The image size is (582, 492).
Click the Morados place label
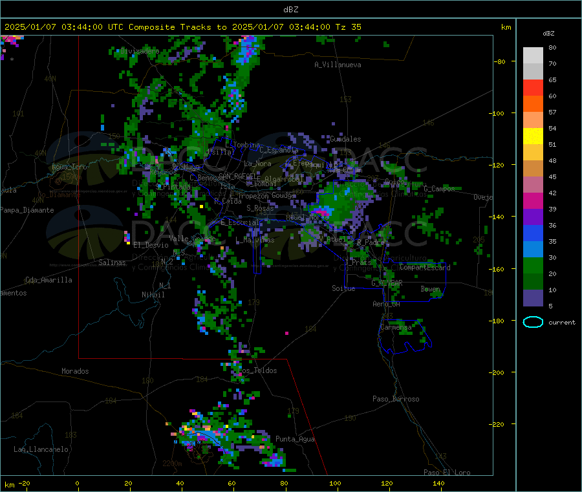tap(75, 371)
